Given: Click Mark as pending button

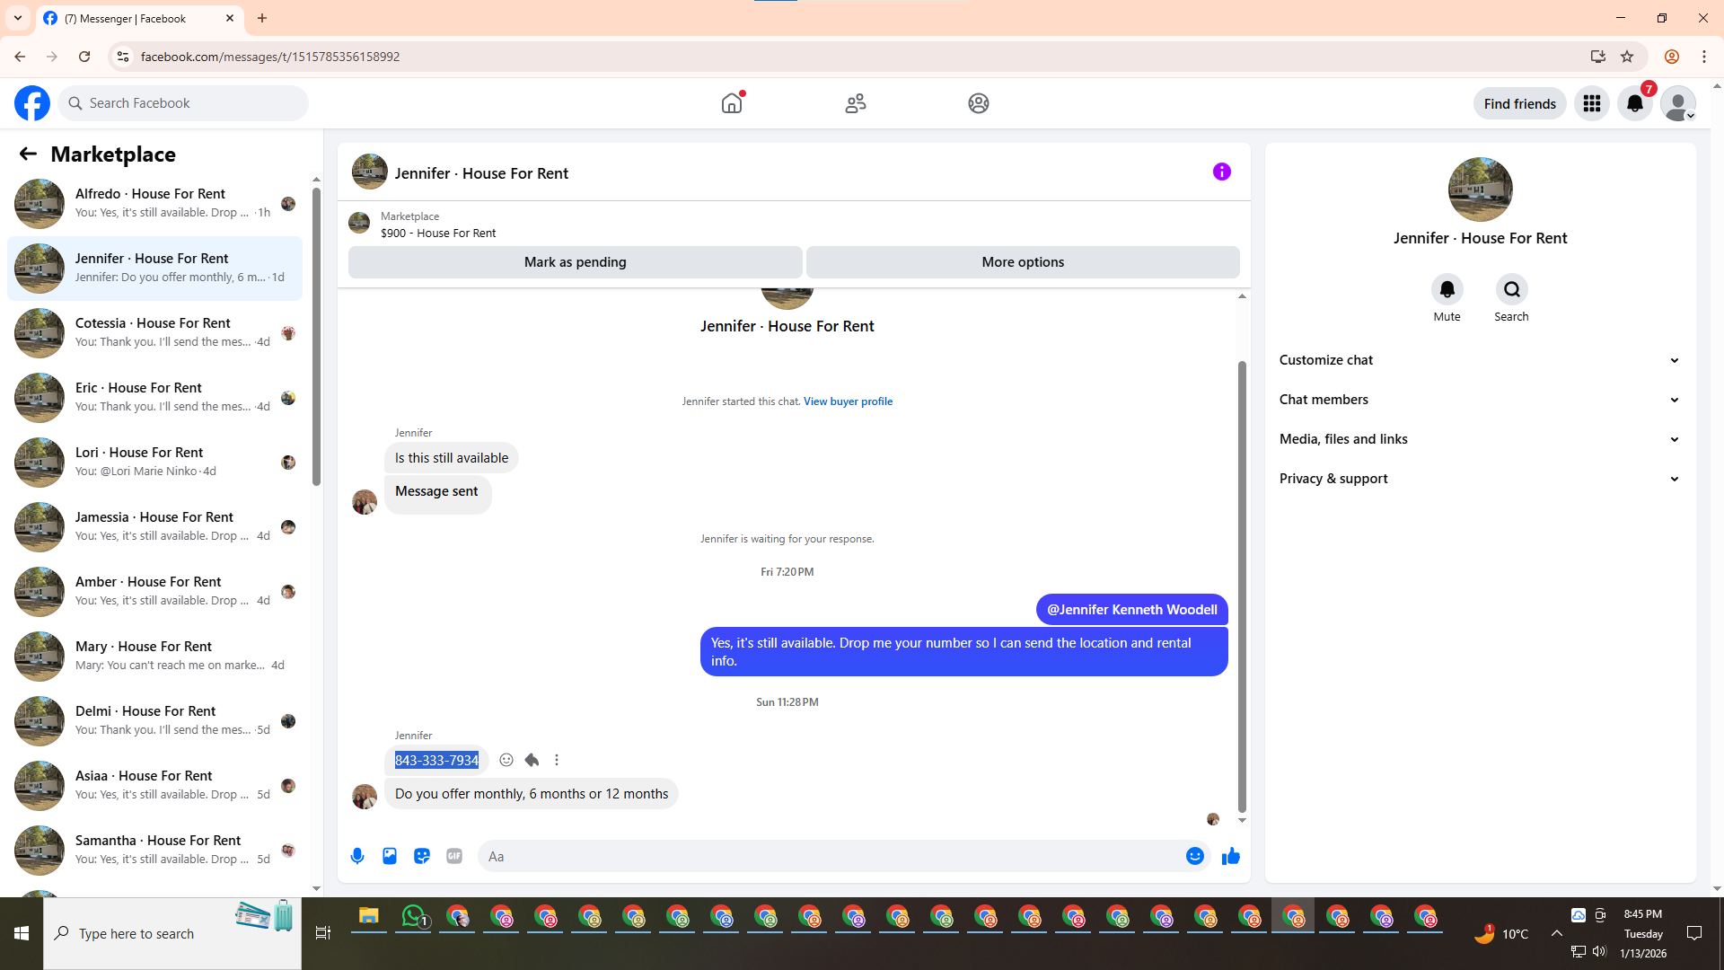Looking at the screenshot, I should [x=575, y=262].
